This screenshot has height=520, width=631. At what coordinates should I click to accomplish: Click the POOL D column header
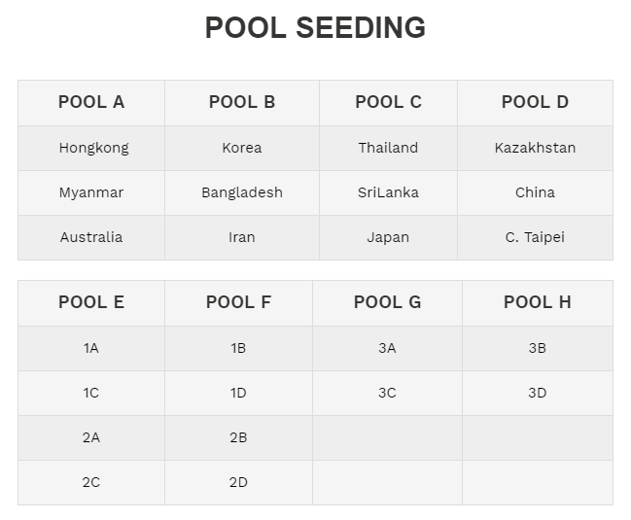point(535,103)
